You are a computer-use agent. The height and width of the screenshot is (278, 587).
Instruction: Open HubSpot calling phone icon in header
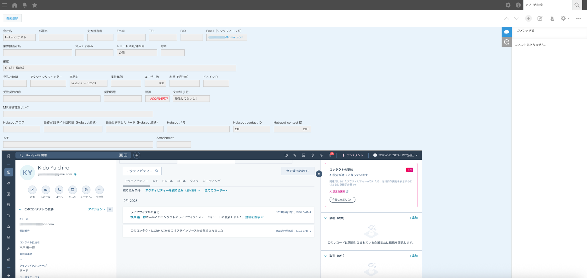coord(295,155)
